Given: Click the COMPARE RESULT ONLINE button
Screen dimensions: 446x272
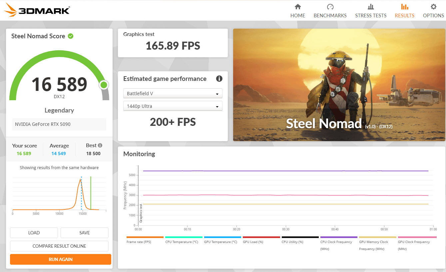Looking at the screenshot, I should click(59, 246).
